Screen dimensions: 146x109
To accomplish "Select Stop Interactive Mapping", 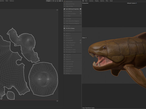I will pos(72,23).
